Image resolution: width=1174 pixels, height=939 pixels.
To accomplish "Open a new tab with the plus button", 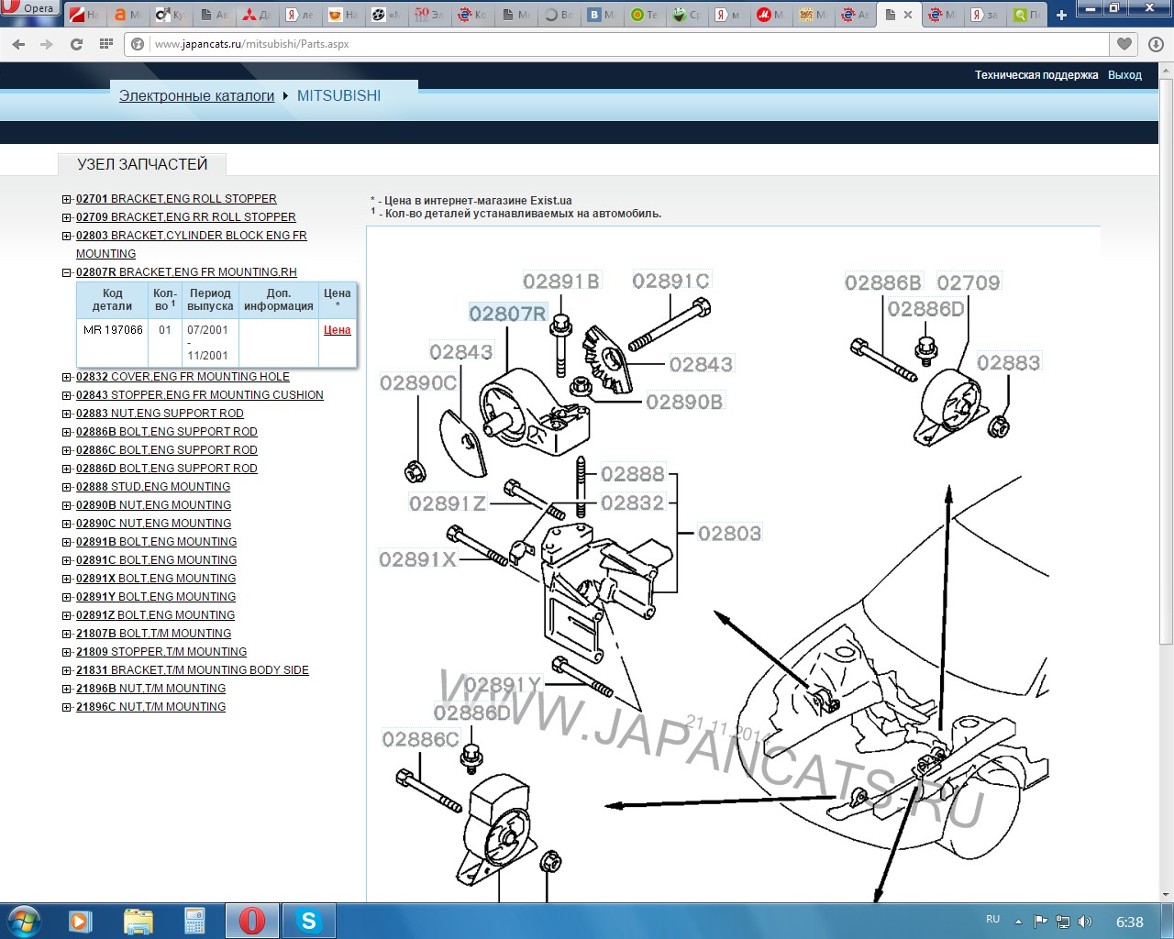I will 1061,15.
